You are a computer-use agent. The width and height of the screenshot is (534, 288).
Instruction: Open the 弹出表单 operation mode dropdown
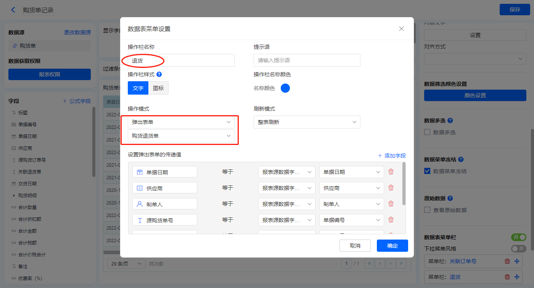point(181,122)
